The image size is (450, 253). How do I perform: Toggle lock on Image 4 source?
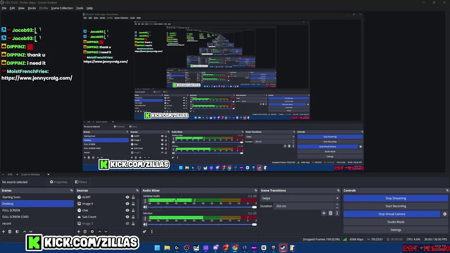133,204
